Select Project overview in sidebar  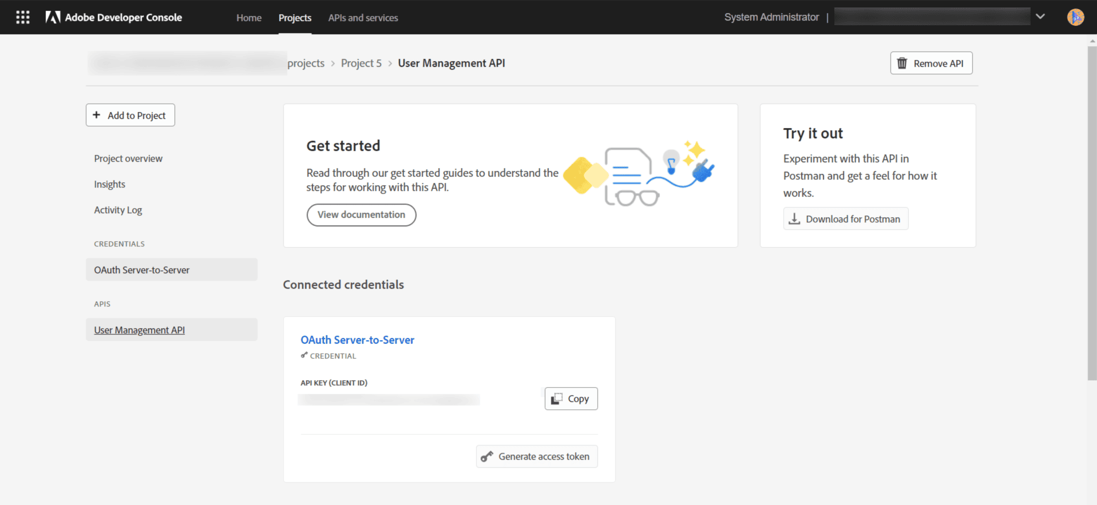pyautogui.click(x=128, y=158)
